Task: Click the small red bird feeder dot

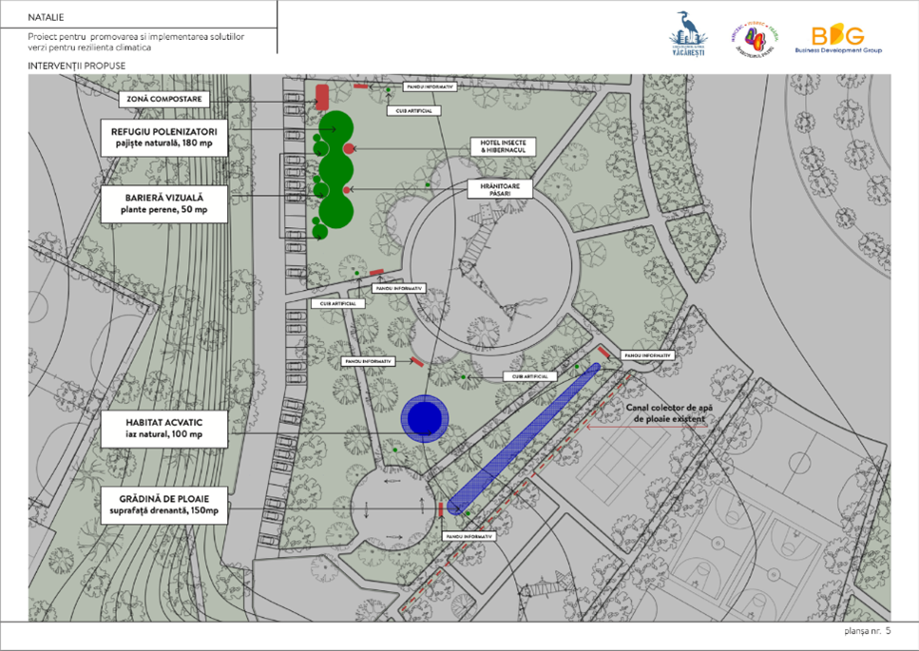Action: click(347, 190)
